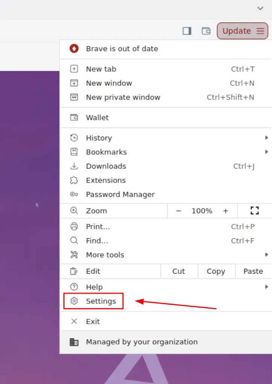Click the Paste button

[x=254, y=271]
